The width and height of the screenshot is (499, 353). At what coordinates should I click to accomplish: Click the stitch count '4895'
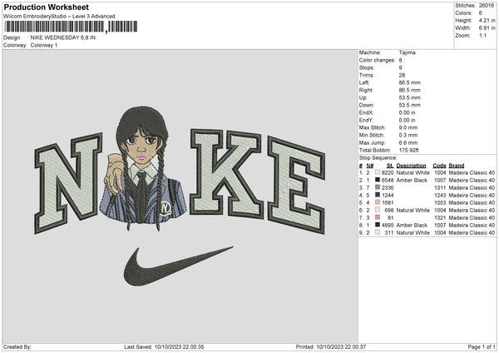click(388, 225)
